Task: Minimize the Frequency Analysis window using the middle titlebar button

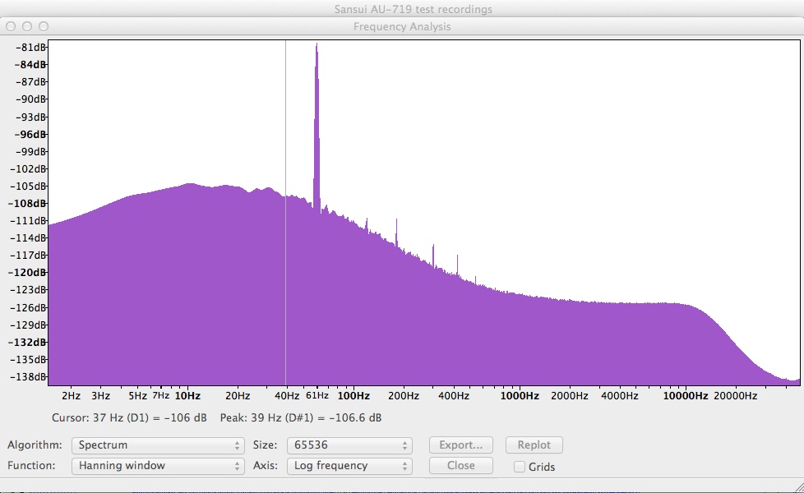Action: [x=27, y=26]
